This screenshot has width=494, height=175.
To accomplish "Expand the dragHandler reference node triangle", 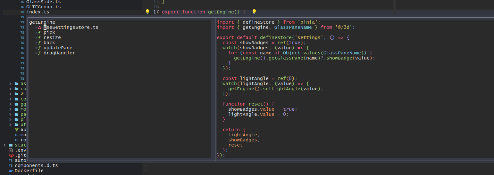I will click(37, 53).
